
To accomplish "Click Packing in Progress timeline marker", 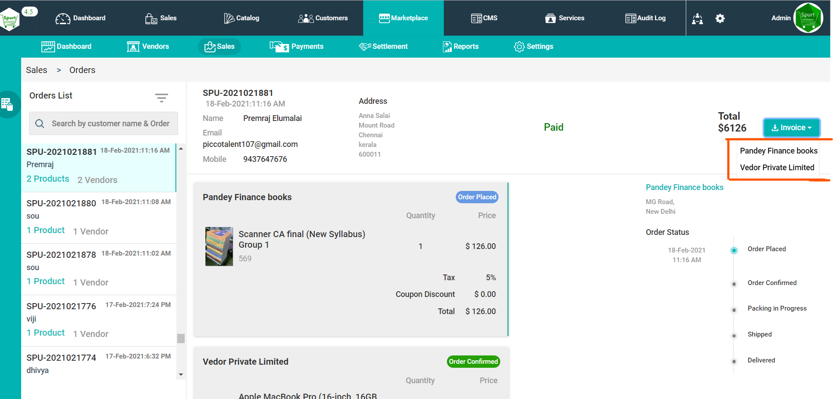I will (734, 310).
